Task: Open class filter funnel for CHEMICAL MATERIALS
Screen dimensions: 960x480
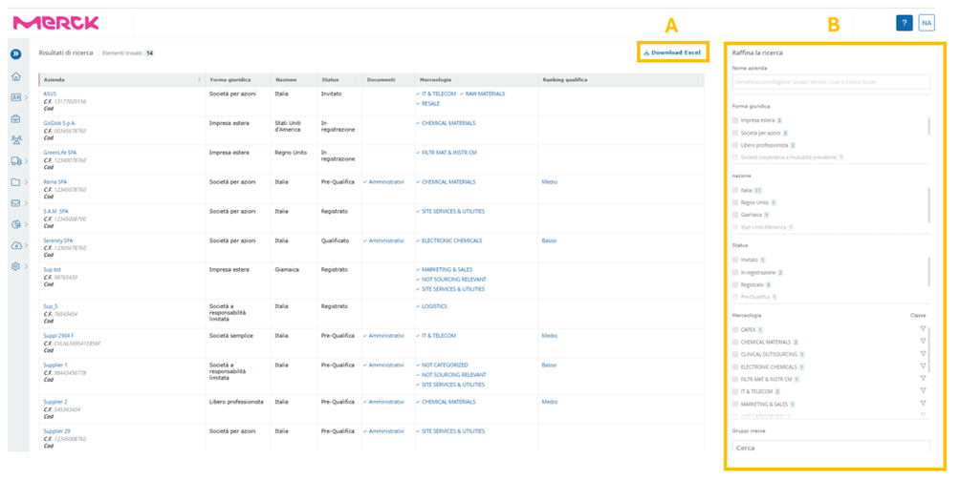Action: coord(923,341)
